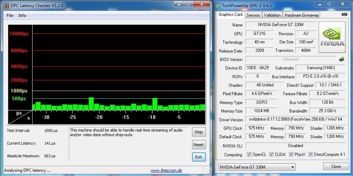Open the www.thesycon.de link
This screenshot has height=176, width=353.
(166, 170)
